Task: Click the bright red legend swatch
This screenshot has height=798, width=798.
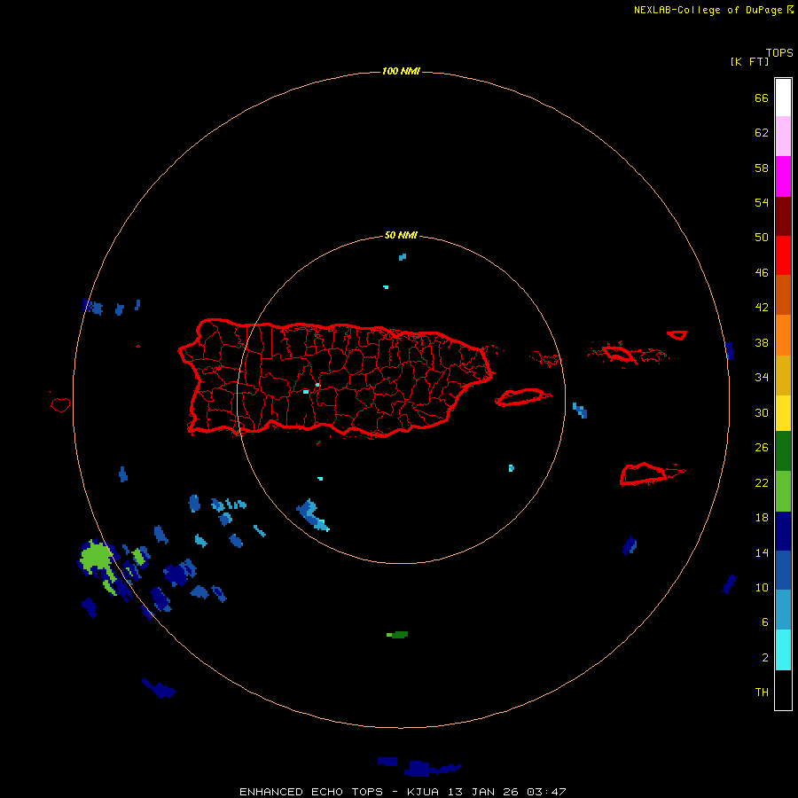Action: click(783, 255)
